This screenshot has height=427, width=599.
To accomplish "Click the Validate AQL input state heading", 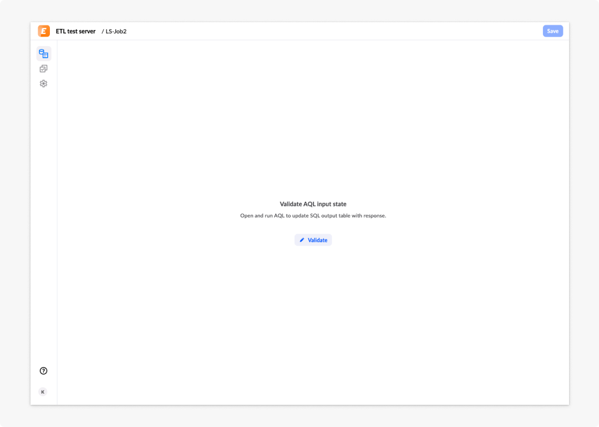I will [313, 204].
